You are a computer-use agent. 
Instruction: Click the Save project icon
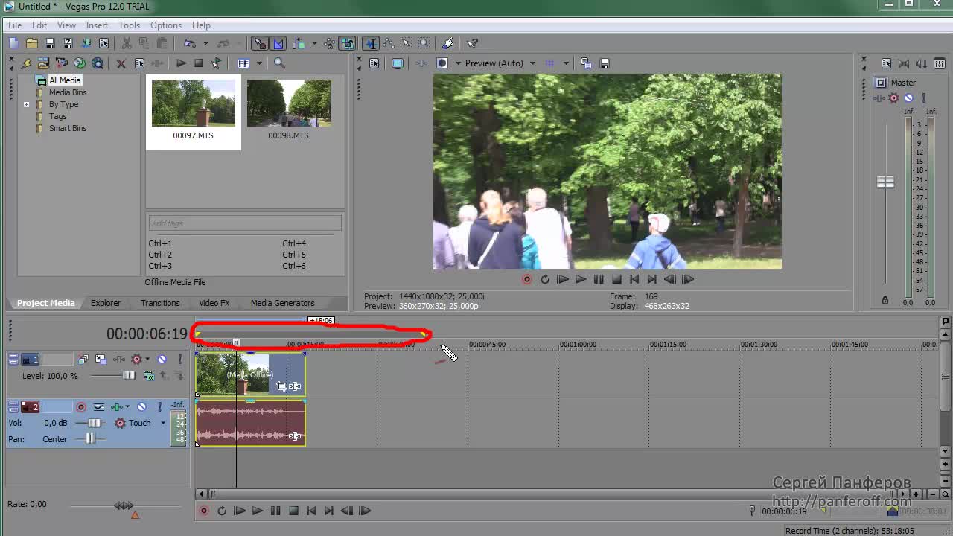[49, 43]
